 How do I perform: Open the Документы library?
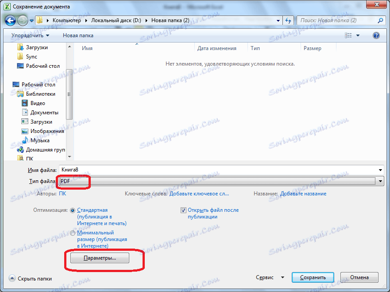coord(40,113)
